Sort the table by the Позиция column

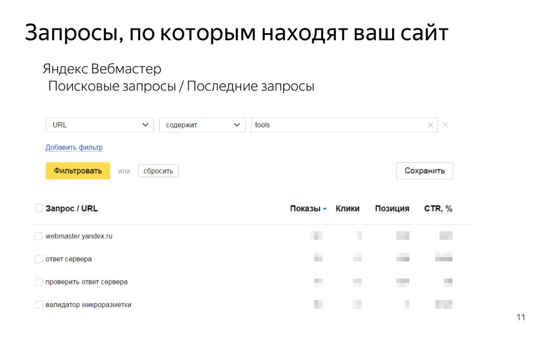392,209
